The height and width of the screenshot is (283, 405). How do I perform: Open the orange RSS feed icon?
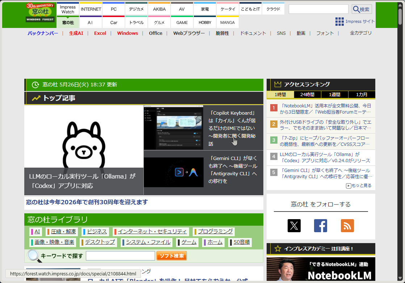point(347,226)
